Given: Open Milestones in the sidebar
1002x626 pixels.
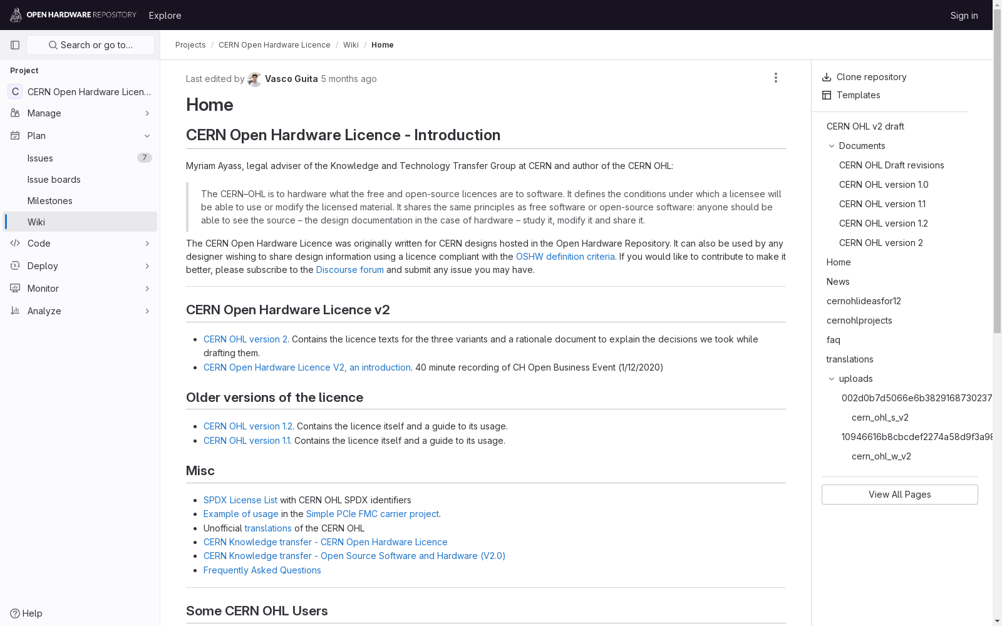Looking at the screenshot, I should tap(80, 201).
